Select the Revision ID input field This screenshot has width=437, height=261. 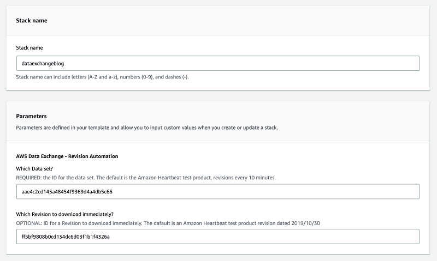click(x=217, y=236)
